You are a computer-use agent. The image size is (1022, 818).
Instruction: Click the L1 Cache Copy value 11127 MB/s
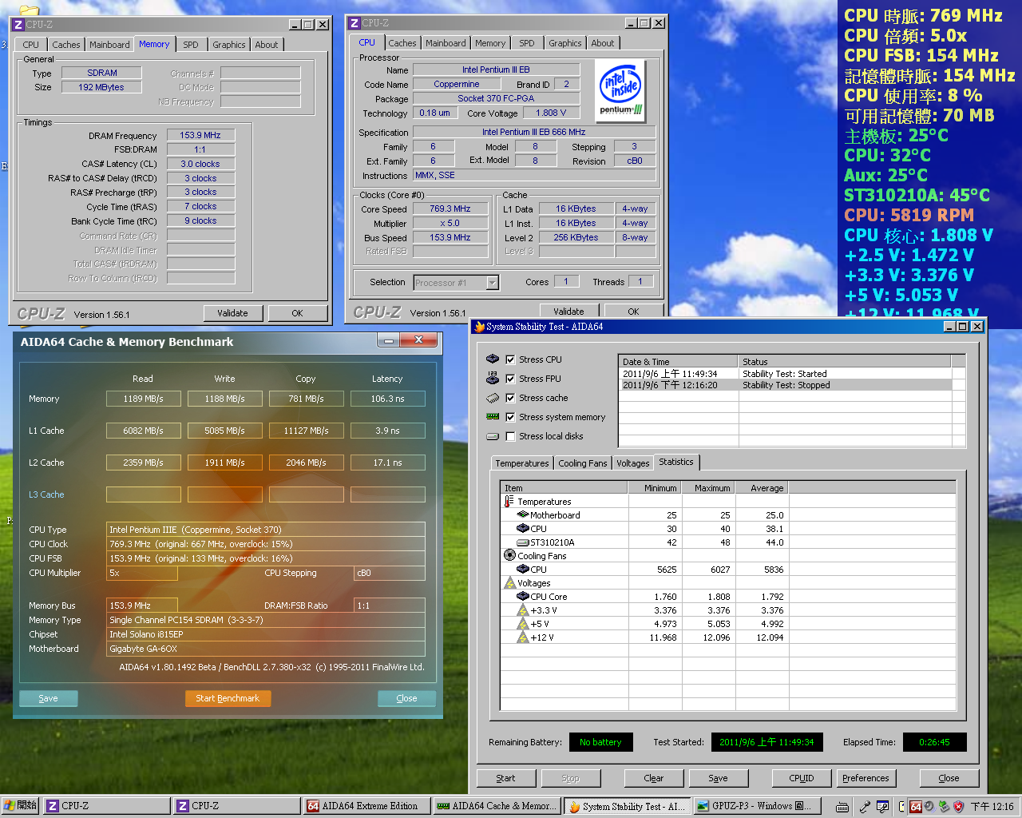click(x=307, y=431)
